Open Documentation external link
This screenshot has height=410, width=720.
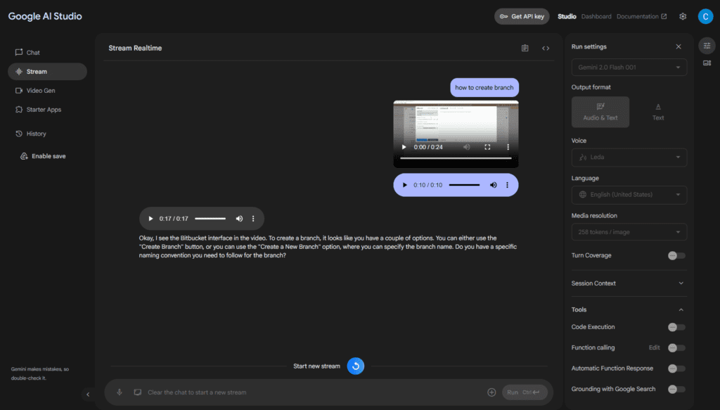(641, 17)
